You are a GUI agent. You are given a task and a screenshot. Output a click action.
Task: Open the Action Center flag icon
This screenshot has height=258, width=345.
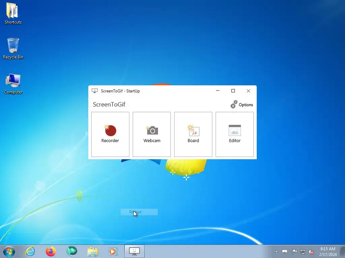tap(294, 251)
